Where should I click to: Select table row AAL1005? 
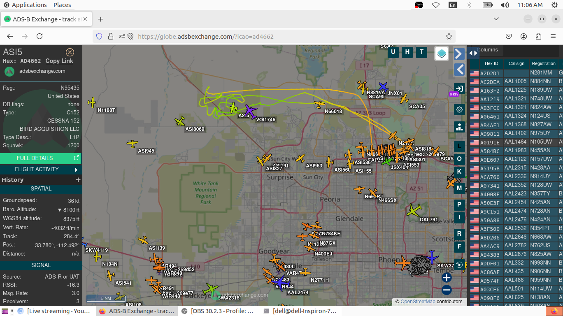coord(516,81)
